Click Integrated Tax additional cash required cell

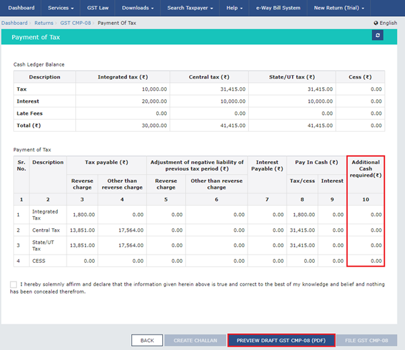366,214
